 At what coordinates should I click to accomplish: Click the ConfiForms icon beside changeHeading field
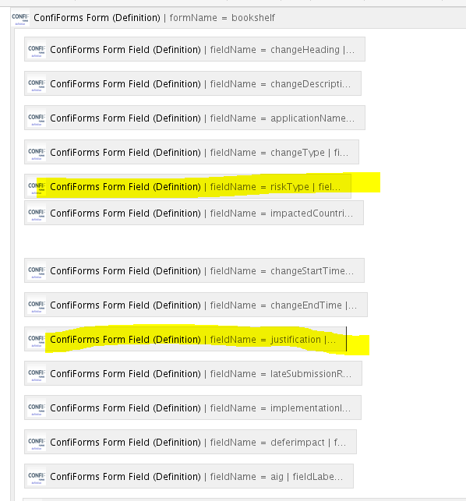point(37,50)
